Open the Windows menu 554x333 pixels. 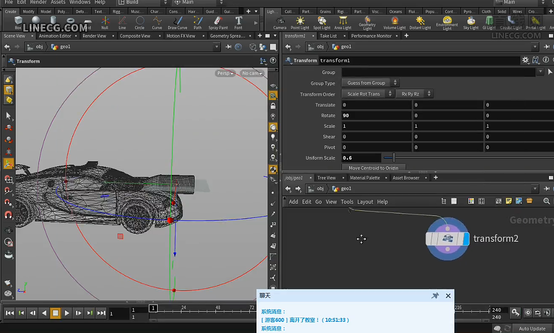pyautogui.click(x=80, y=2)
